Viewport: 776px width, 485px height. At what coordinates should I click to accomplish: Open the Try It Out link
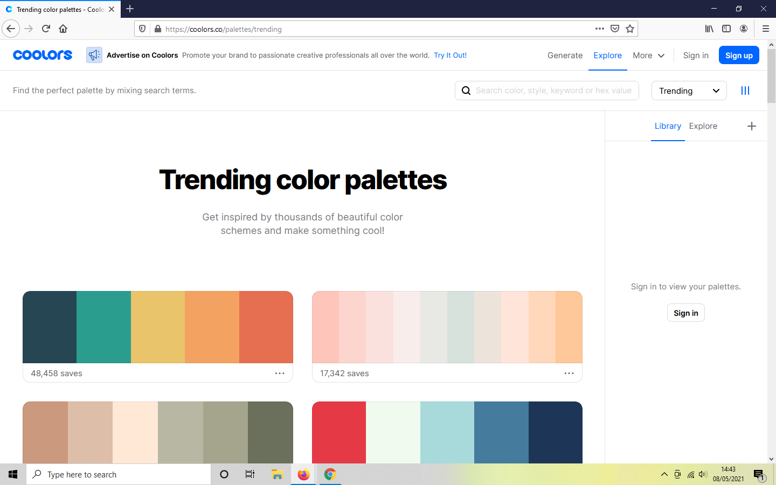tap(450, 55)
